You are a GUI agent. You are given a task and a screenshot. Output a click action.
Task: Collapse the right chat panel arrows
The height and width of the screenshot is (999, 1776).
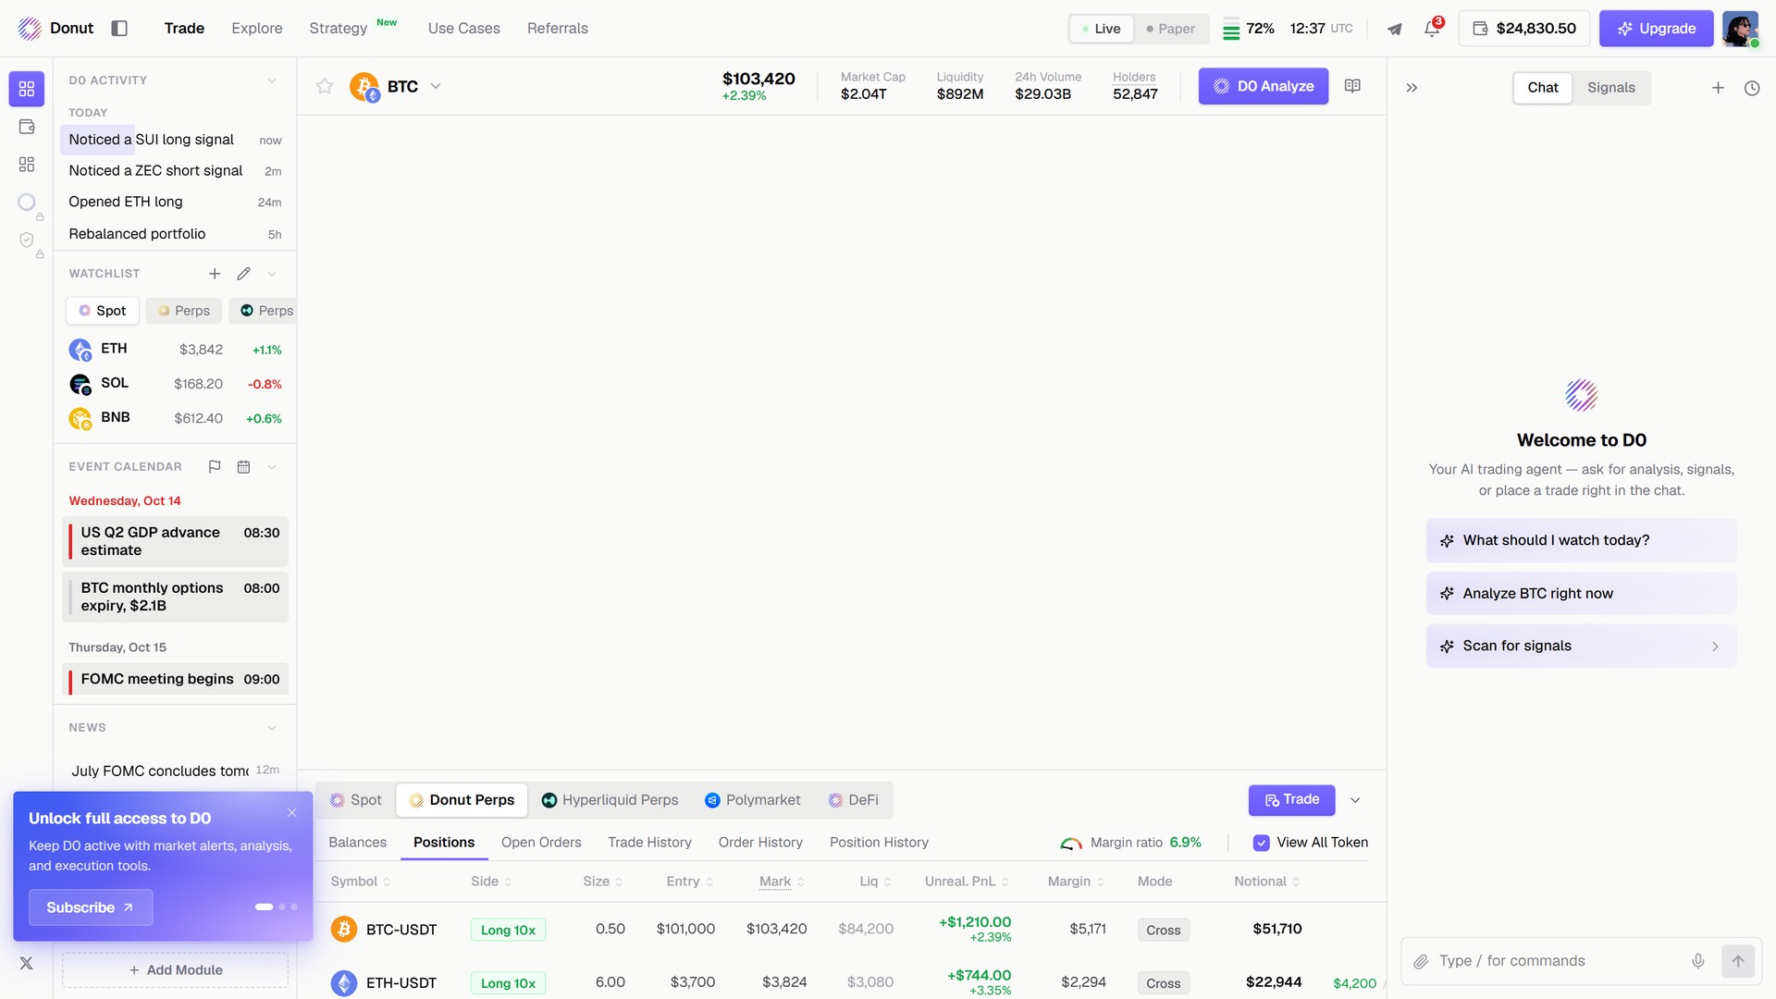coord(1412,88)
